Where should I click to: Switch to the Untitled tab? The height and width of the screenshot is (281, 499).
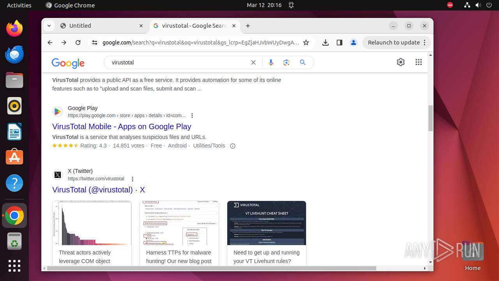(x=102, y=26)
